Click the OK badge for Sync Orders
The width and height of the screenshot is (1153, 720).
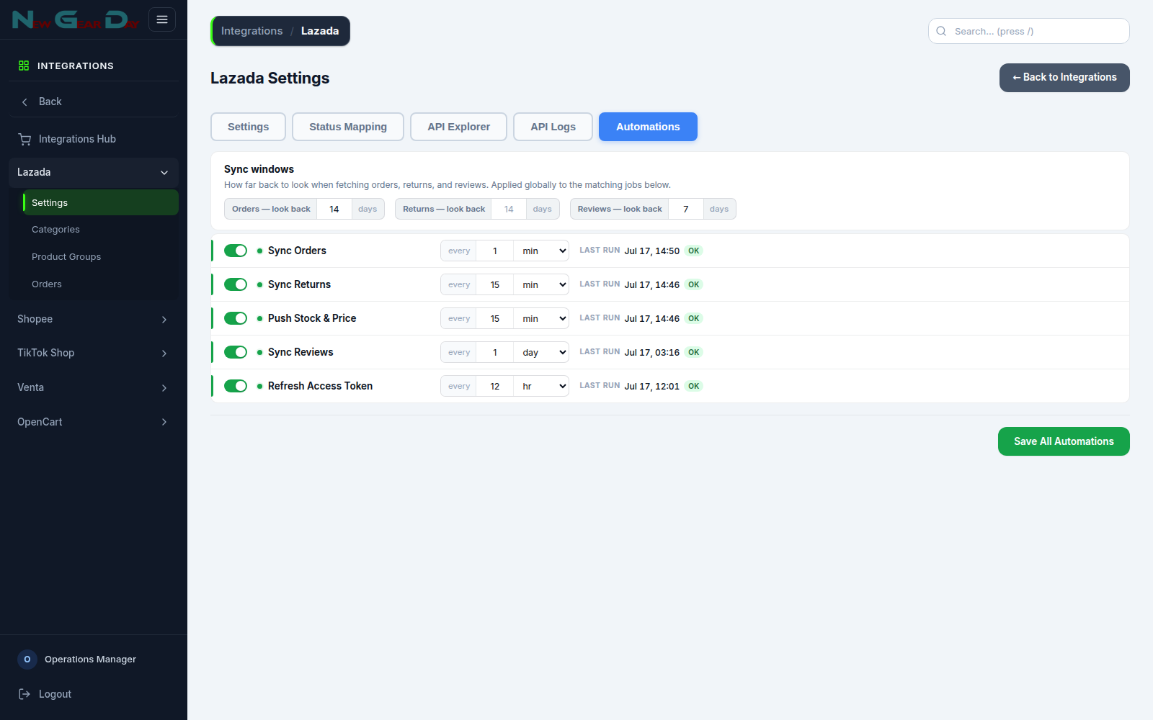point(693,251)
